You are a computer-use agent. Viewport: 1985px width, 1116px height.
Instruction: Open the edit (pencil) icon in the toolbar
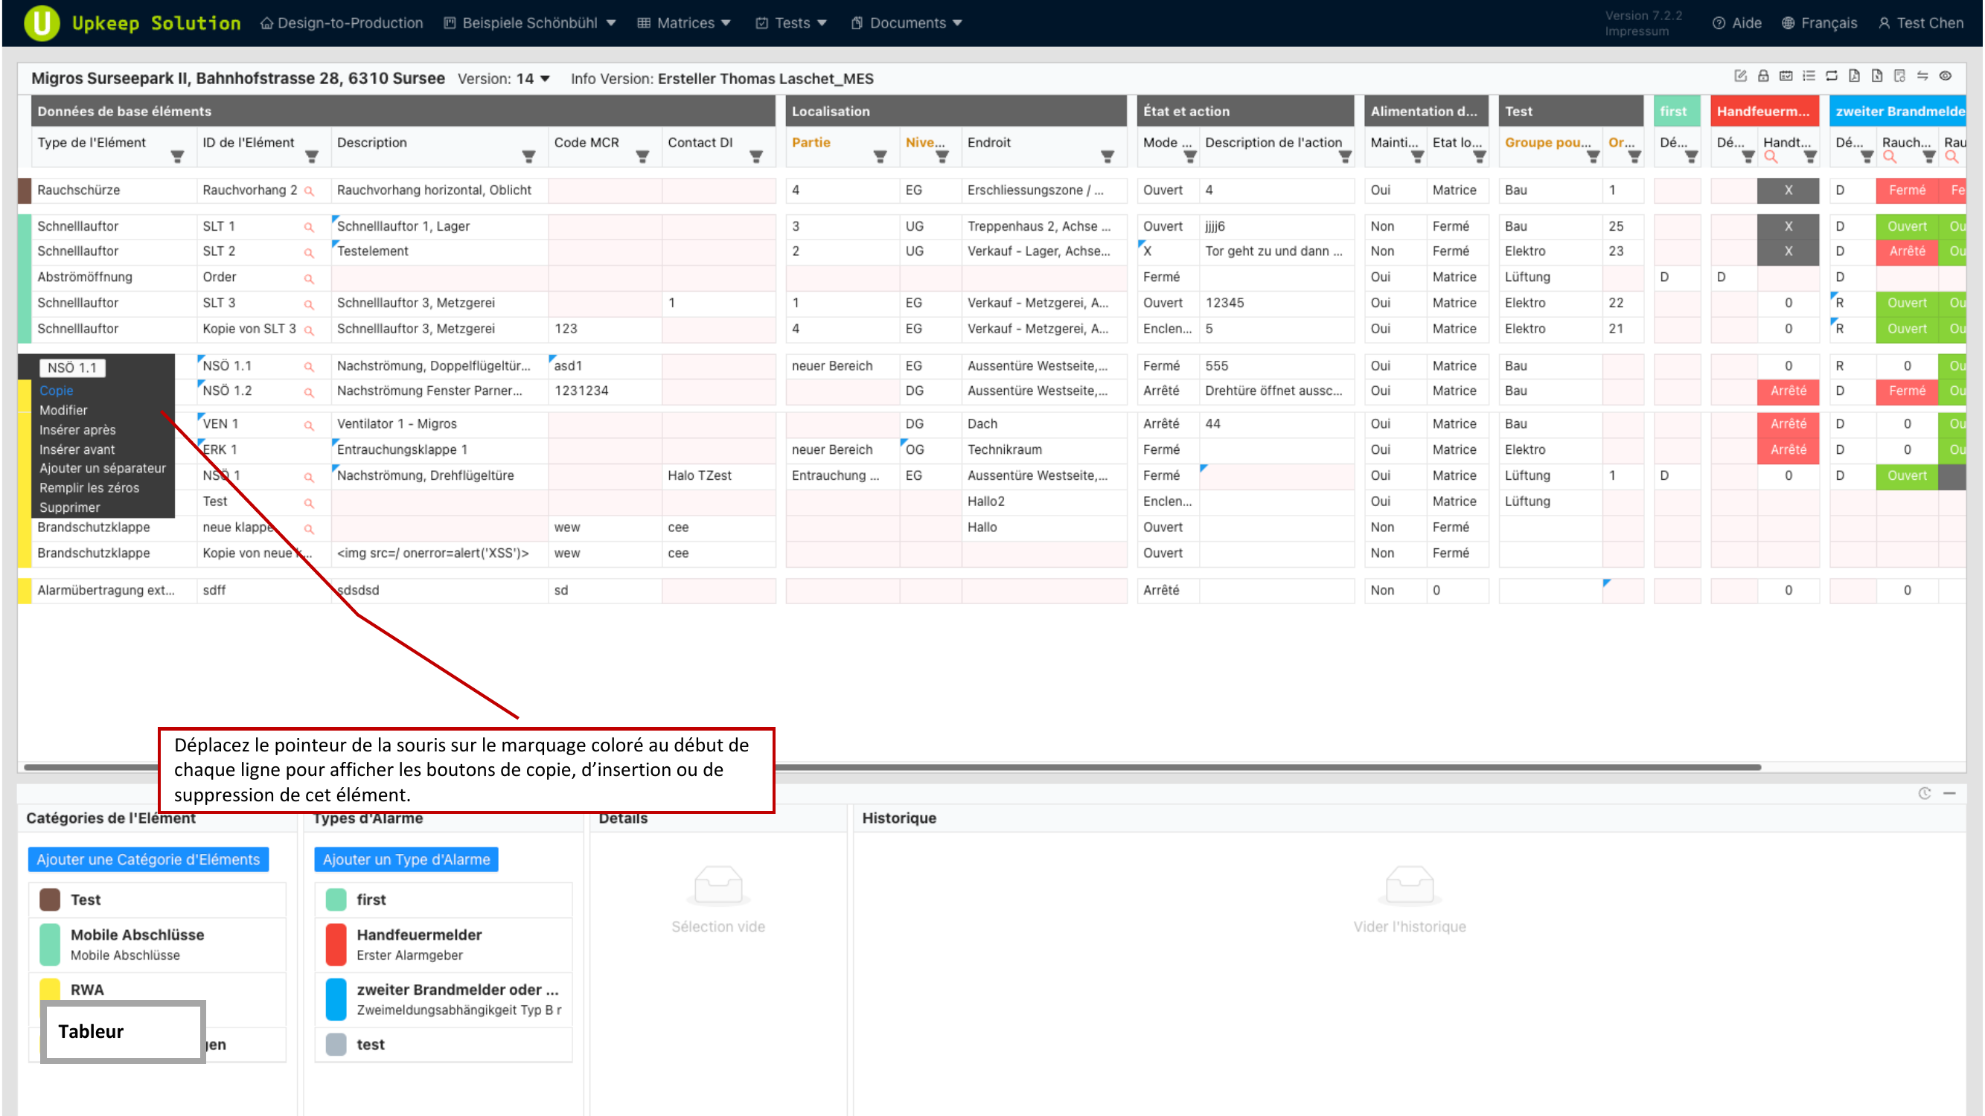coord(1742,76)
